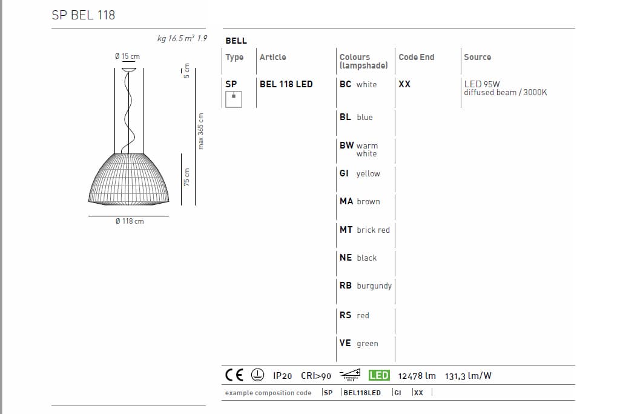This screenshot has width=620, height=414.
Task: Click the green LED badge icon
Action: (x=378, y=375)
